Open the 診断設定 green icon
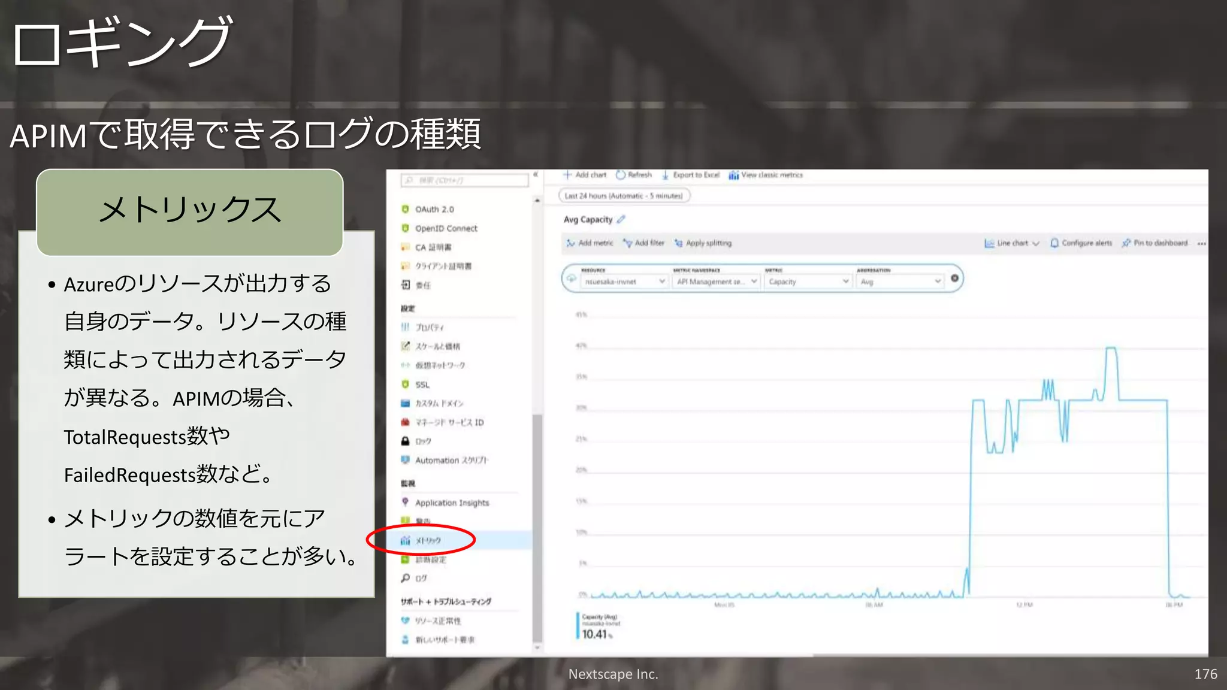Screen dimensions: 1227x690 pyautogui.click(x=405, y=559)
